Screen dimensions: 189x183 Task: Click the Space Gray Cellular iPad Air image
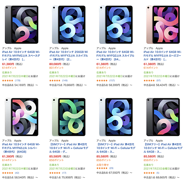(x=163, y=117)
